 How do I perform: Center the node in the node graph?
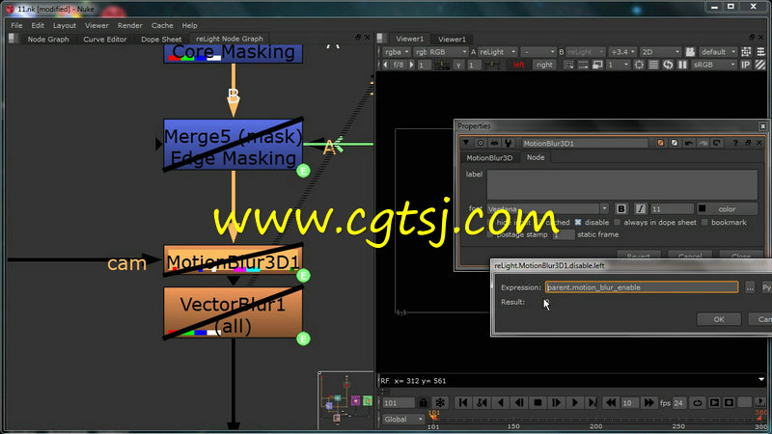480,143
